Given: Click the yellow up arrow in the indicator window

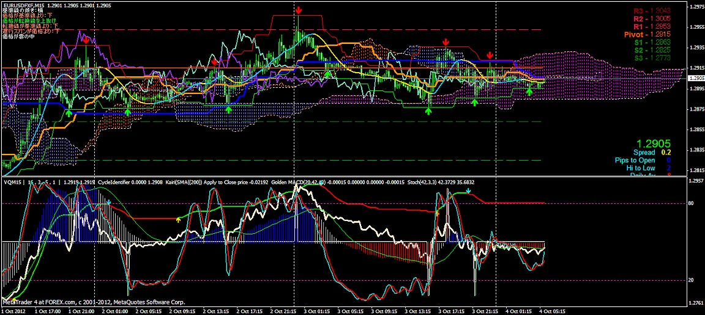Looking at the screenshot, I should [x=179, y=219].
